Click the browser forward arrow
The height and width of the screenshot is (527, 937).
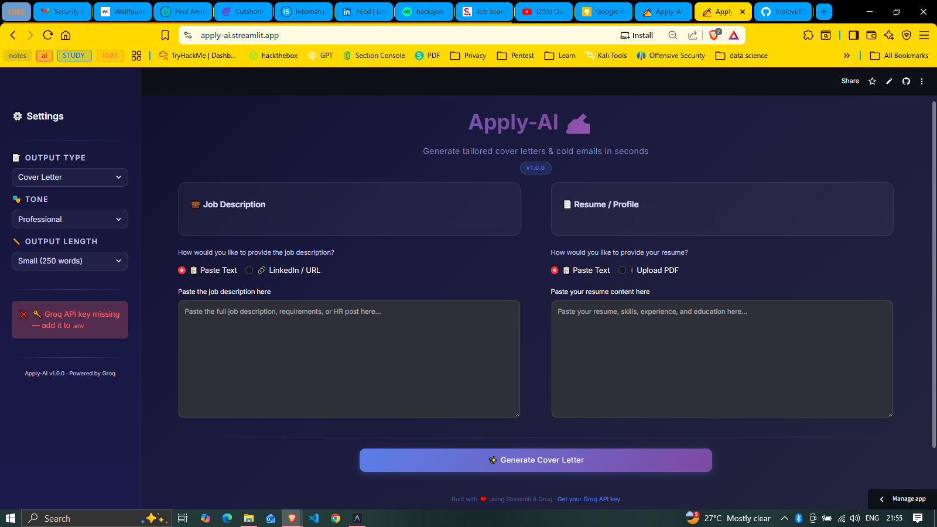(30, 35)
